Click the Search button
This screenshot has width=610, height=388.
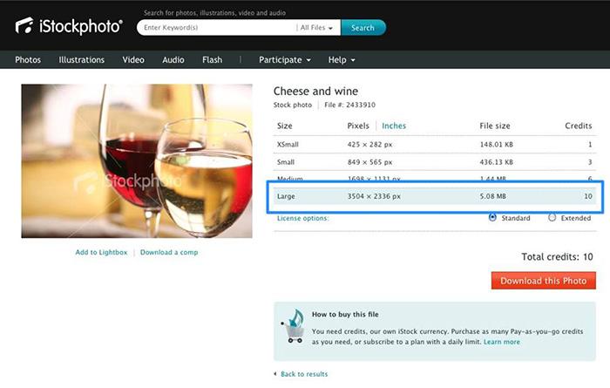pyautogui.click(x=363, y=28)
